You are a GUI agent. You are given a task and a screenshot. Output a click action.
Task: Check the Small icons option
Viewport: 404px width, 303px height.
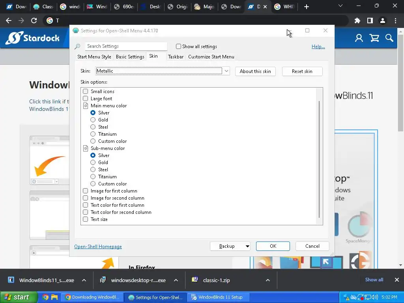coord(85,91)
